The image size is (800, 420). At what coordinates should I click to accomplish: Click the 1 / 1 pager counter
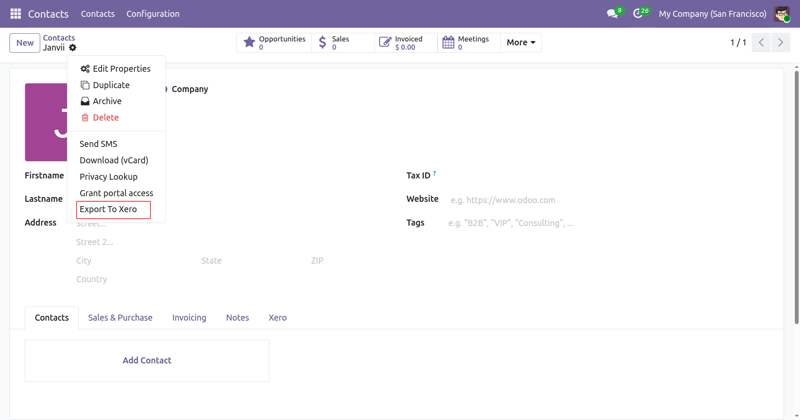(x=738, y=42)
